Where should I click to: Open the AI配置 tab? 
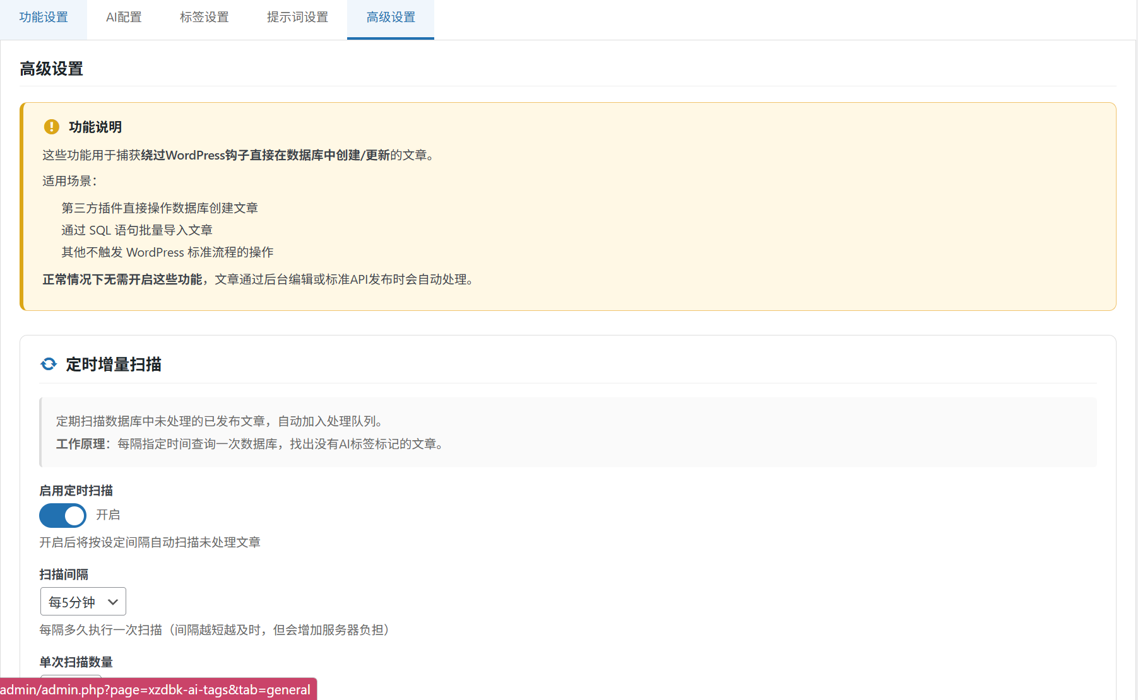coord(124,18)
